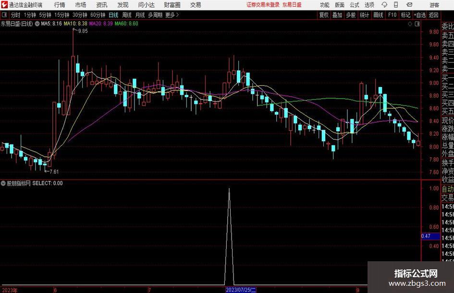
Task: Open the mobile phone icon
Action: pyautogui.click(x=396, y=5)
